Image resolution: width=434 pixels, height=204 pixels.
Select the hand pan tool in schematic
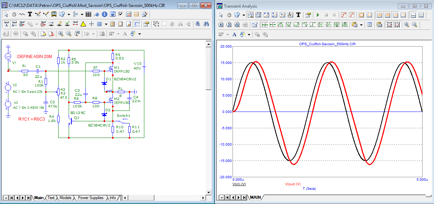tap(14, 14)
